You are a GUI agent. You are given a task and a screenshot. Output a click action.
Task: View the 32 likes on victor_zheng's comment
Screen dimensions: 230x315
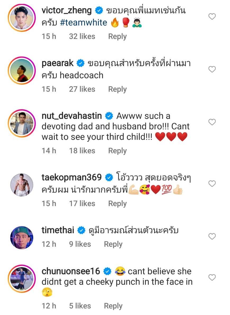(82, 36)
